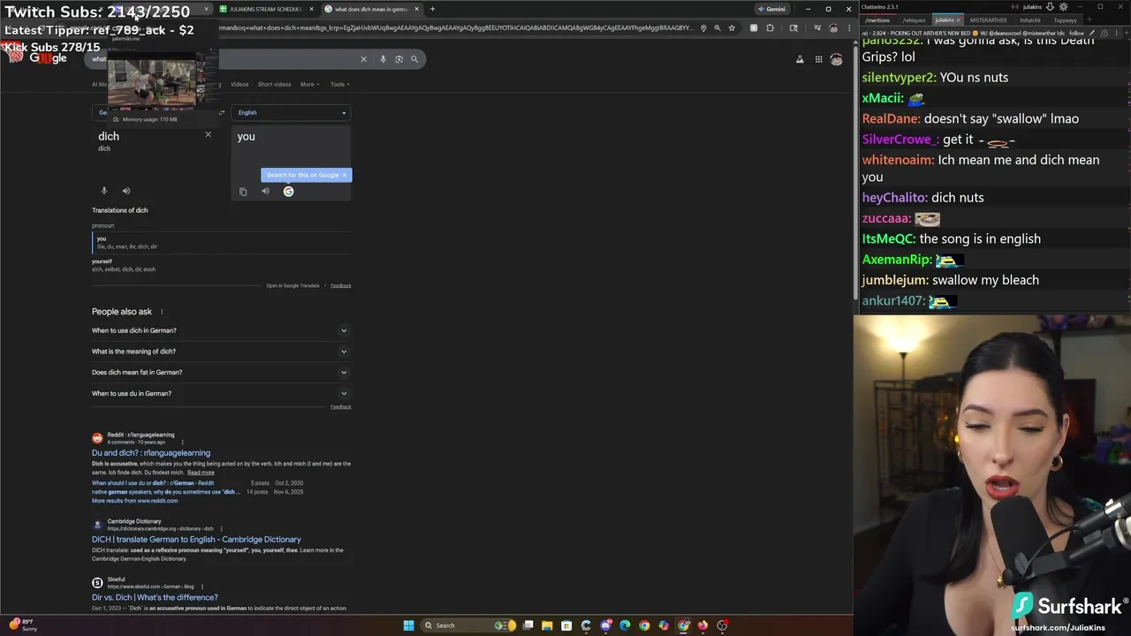Add new Chatterino tab with plus
The width and height of the screenshot is (1131, 636).
click(x=1090, y=19)
